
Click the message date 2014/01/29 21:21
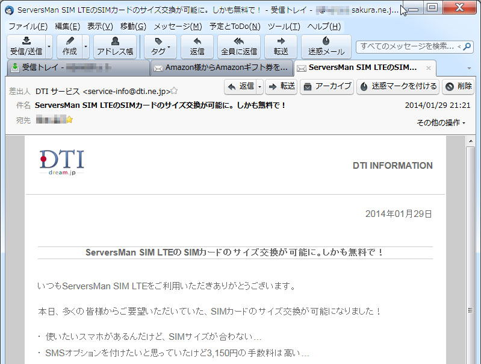[x=438, y=105]
